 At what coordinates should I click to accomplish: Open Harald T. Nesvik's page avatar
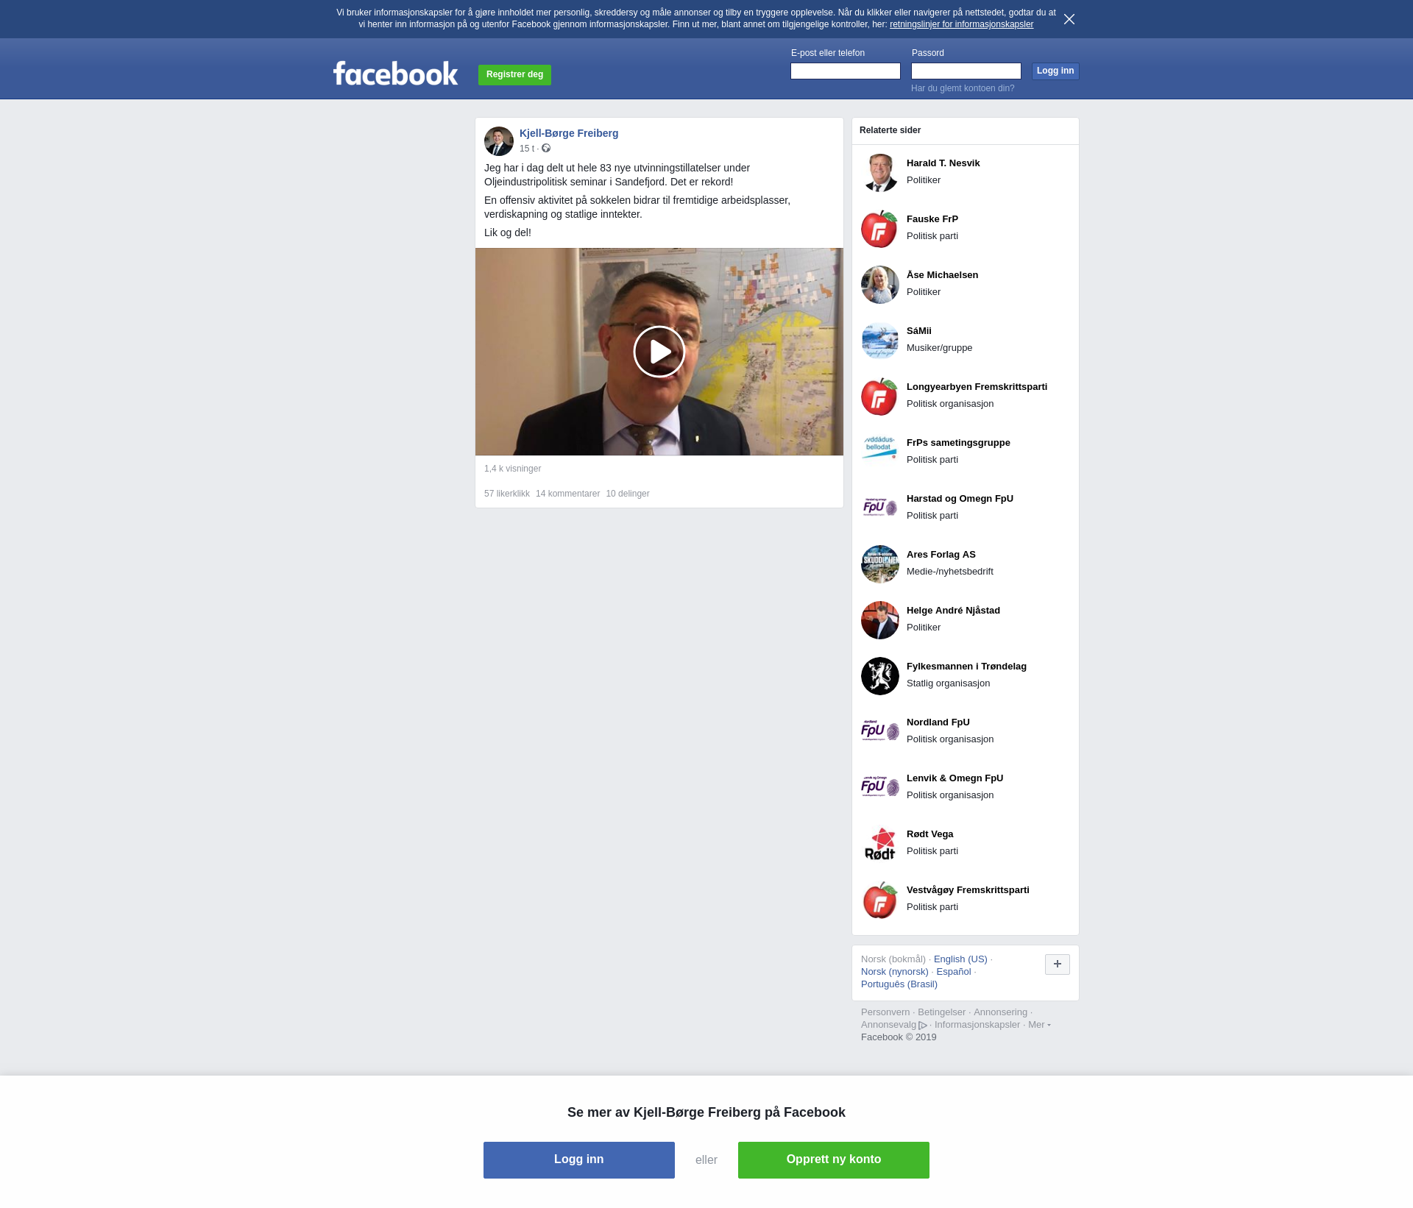point(880,173)
